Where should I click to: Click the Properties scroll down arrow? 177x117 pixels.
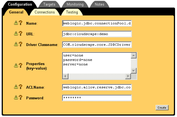pyautogui.click(x=134, y=71)
